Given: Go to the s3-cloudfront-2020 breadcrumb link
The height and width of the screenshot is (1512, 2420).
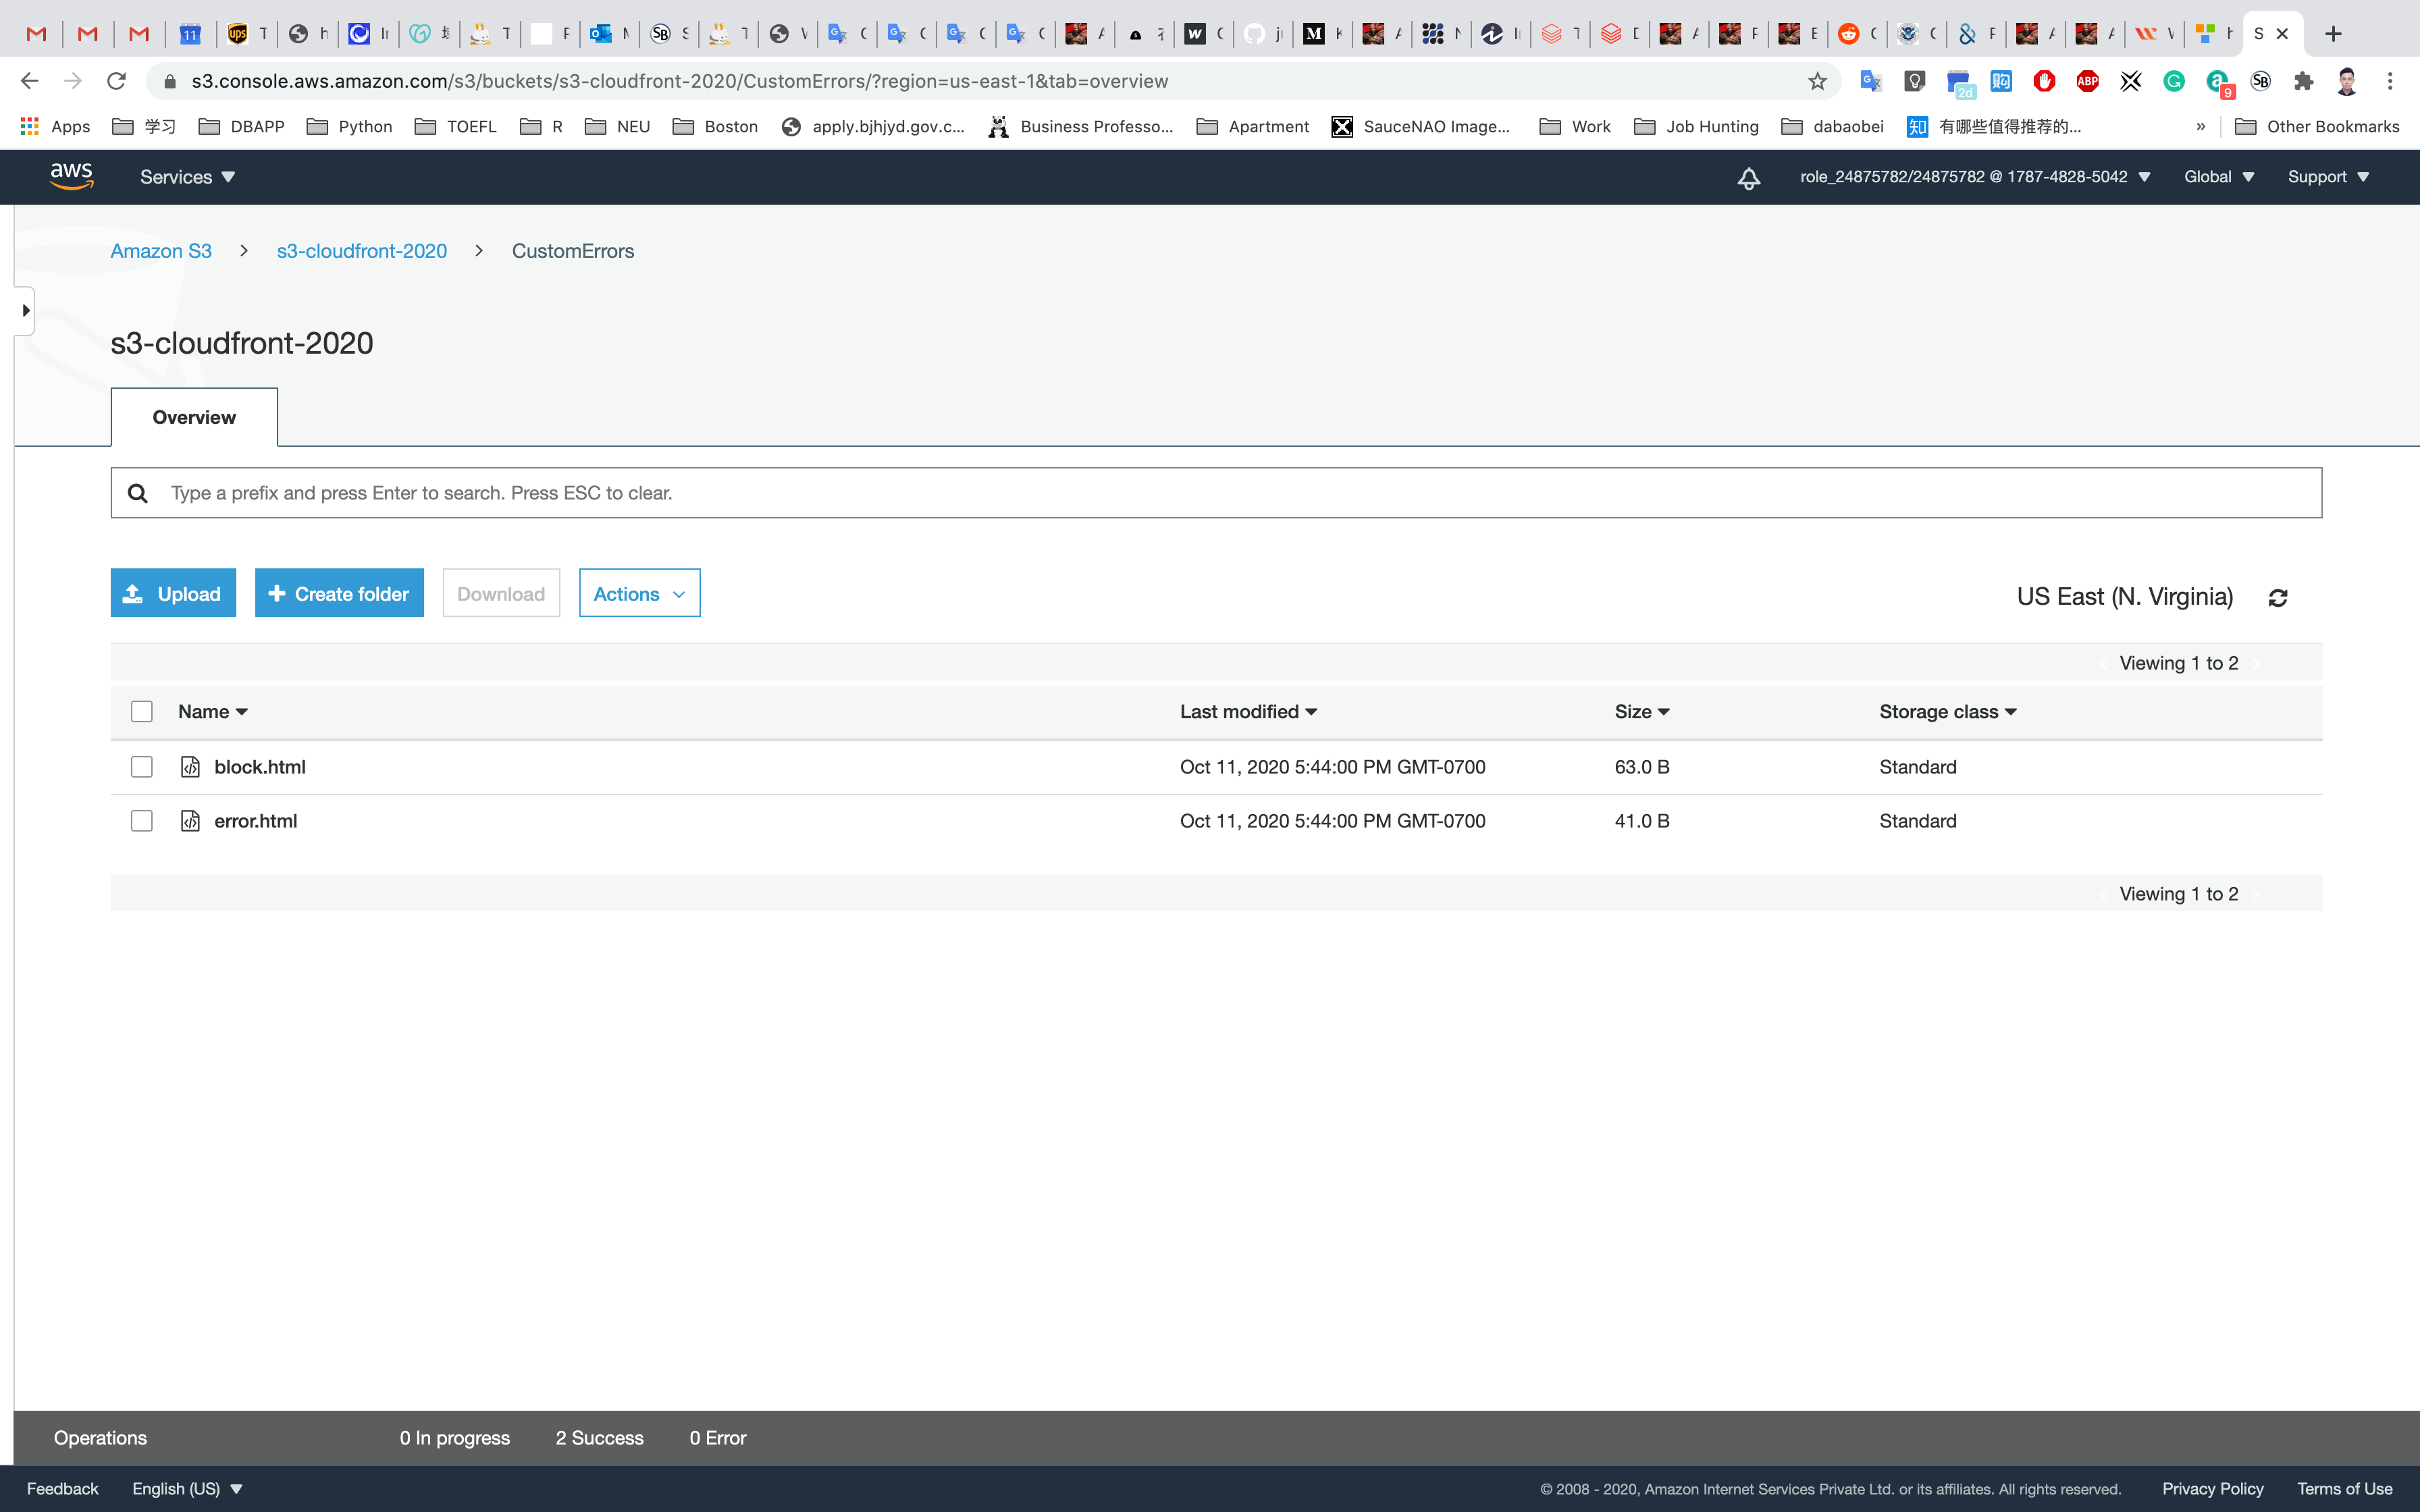Looking at the screenshot, I should tap(362, 251).
